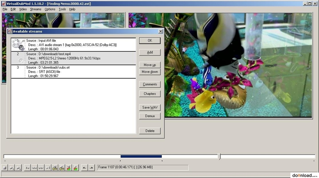
Task: Close the Available streams dialog
Action: click(161, 31)
